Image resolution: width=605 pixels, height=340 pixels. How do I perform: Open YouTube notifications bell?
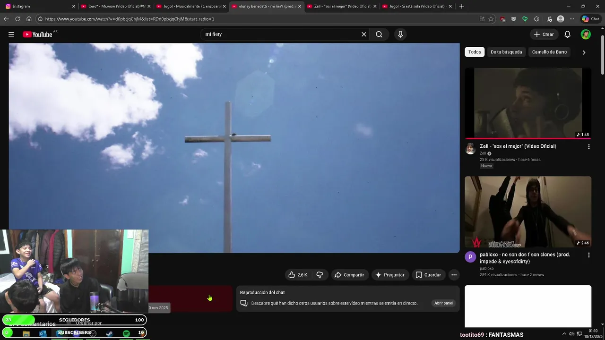(568, 34)
